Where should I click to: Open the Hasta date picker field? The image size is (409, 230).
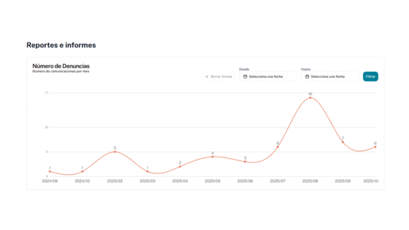(x=330, y=76)
